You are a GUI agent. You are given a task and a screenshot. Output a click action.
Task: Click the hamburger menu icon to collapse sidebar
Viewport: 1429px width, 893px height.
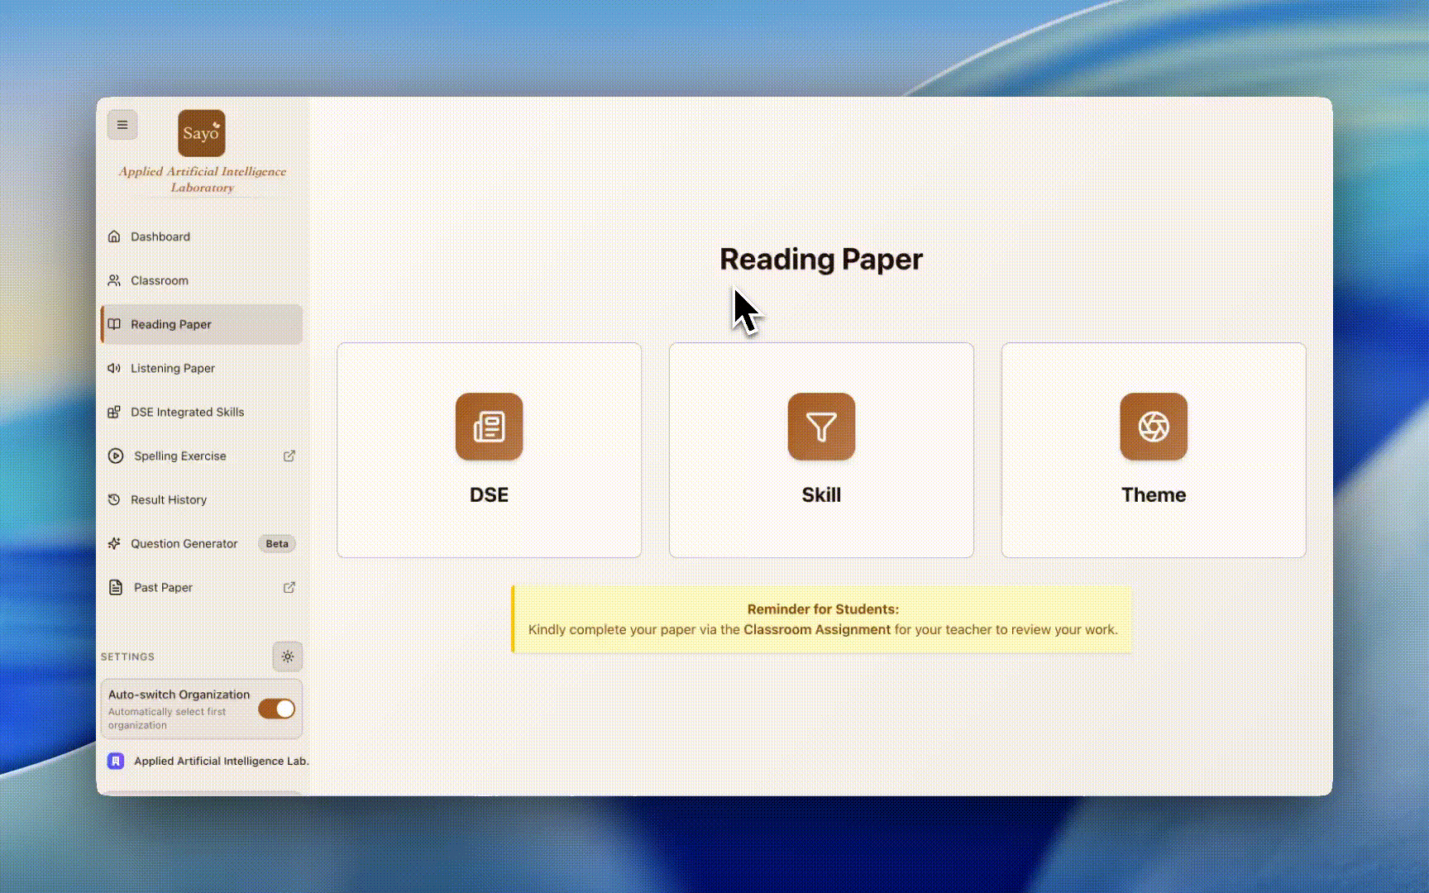click(x=122, y=125)
